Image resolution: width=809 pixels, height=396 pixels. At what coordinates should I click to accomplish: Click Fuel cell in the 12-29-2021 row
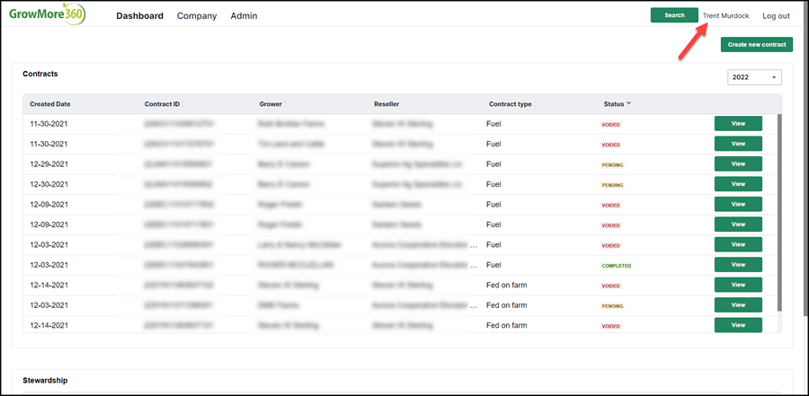click(493, 164)
